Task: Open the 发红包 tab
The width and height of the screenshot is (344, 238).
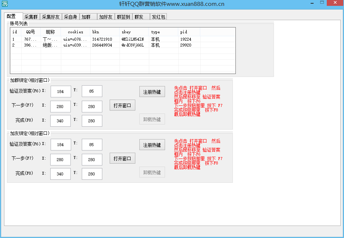Action: tap(158, 17)
